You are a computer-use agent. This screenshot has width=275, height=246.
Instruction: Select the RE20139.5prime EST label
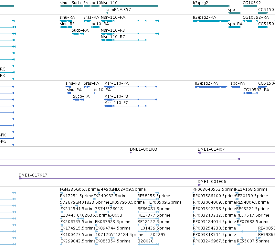pyautogui.click(x=251, y=196)
